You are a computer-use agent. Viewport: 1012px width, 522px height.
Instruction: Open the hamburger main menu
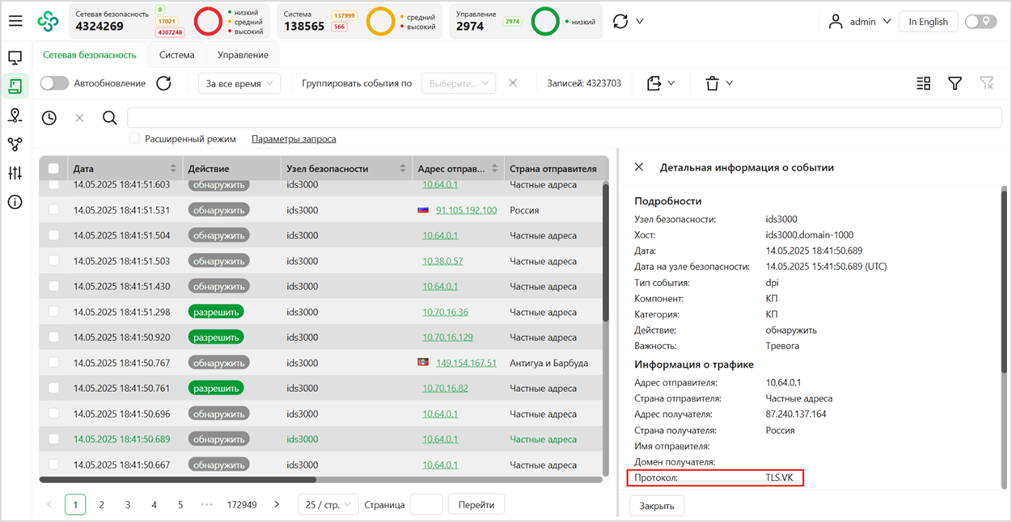tap(15, 22)
